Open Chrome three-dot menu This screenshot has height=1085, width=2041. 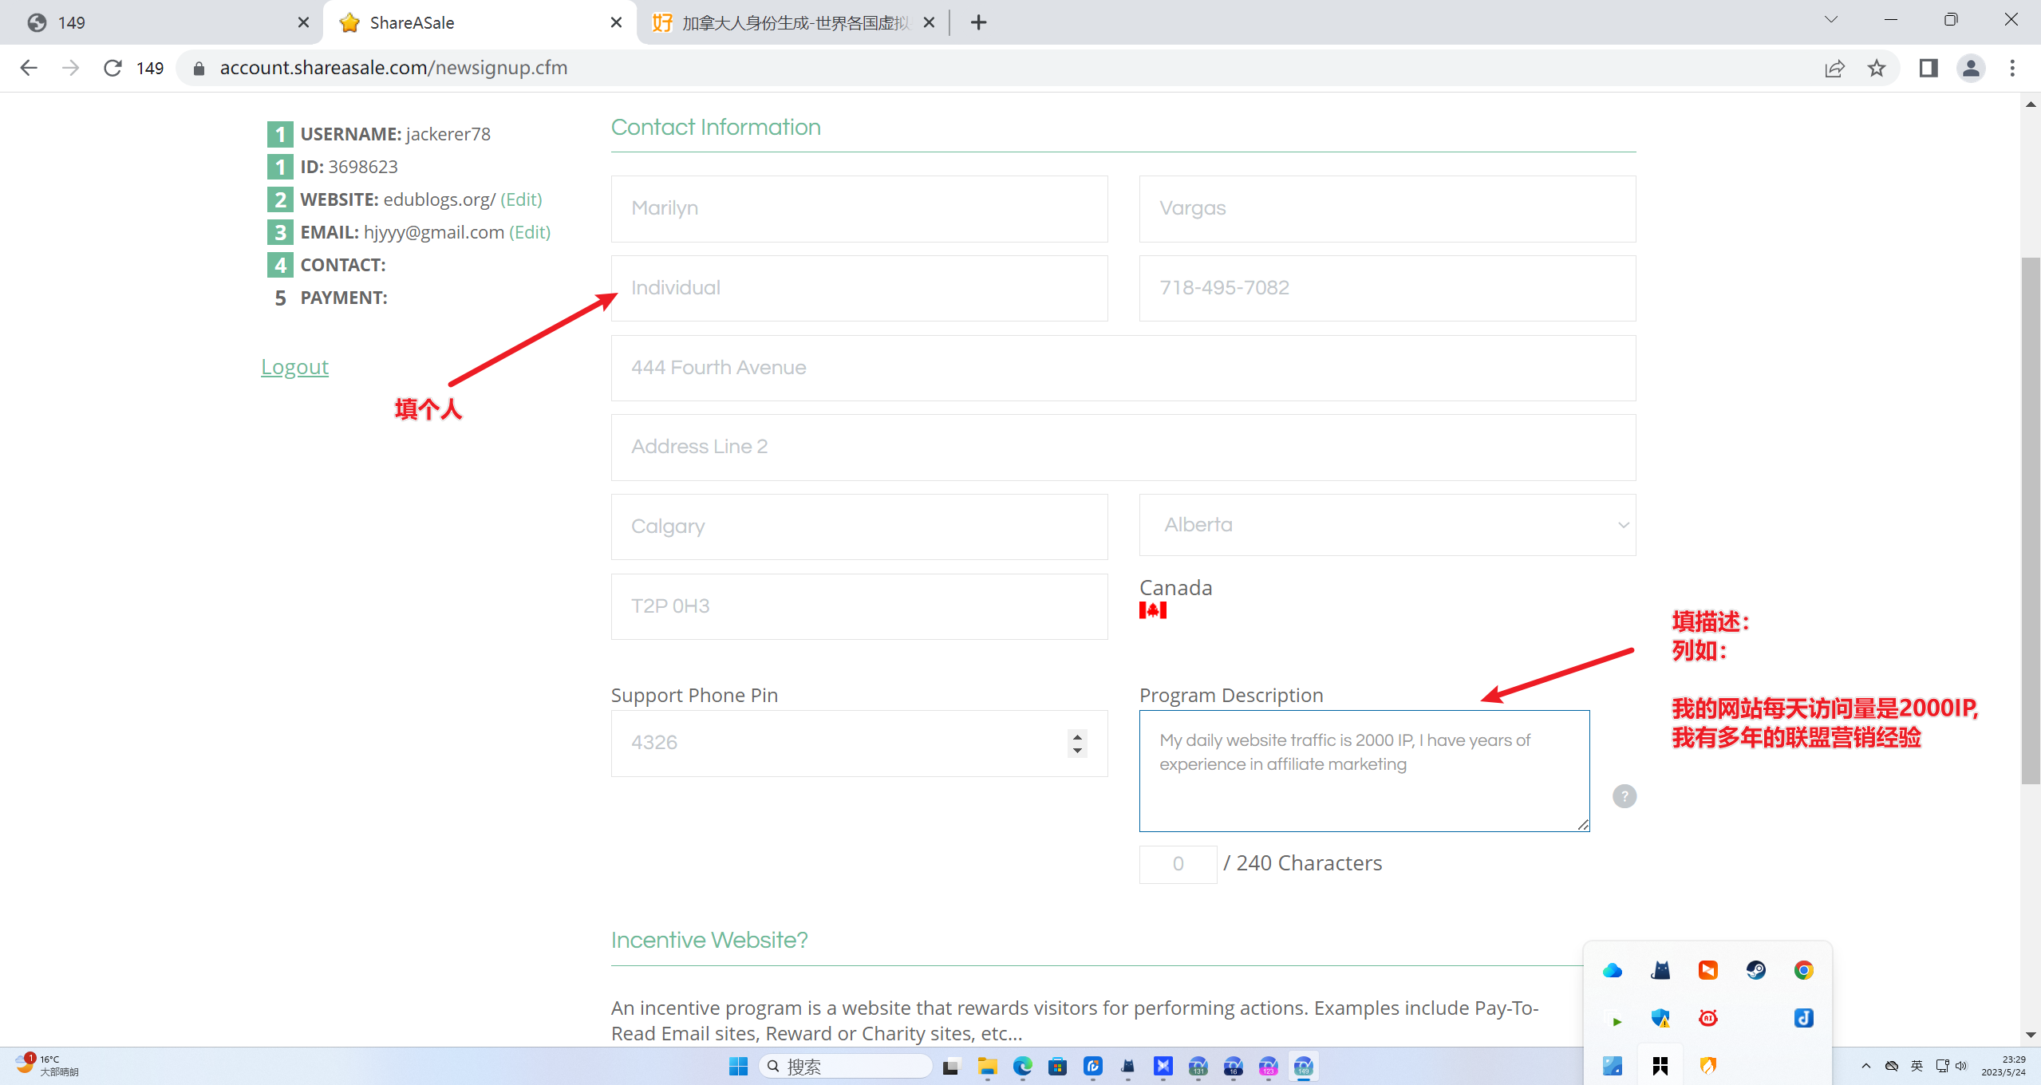(x=2012, y=68)
